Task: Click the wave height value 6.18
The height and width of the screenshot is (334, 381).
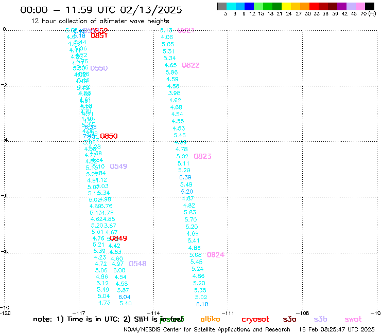Action: click(x=202, y=304)
